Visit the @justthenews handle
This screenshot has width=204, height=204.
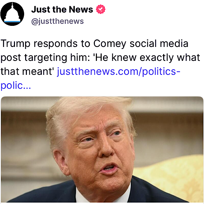coord(57,21)
